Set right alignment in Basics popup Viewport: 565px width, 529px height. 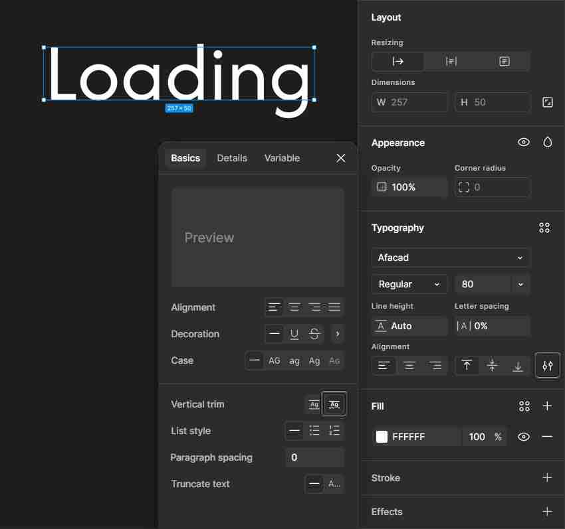[x=314, y=307]
